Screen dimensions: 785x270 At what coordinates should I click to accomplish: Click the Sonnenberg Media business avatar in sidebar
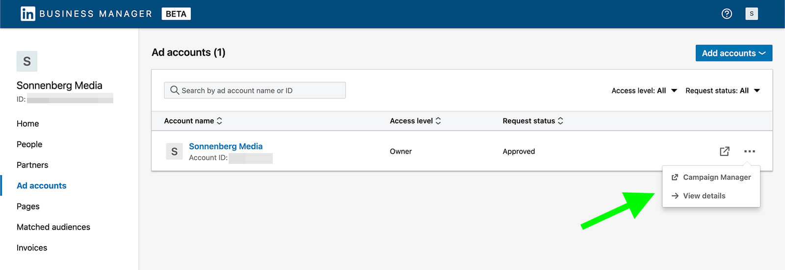click(x=27, y=61)
